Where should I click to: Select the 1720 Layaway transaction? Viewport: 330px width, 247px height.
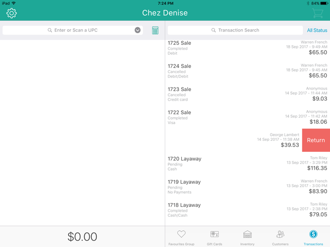coord(247,163)
